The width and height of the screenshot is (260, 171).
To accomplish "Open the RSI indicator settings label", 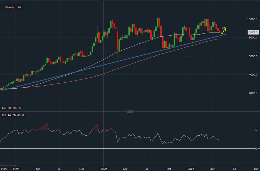I will tap(4, 115).
